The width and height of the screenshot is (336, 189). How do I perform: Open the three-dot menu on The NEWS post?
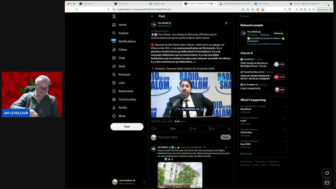(x=230, y=23)
